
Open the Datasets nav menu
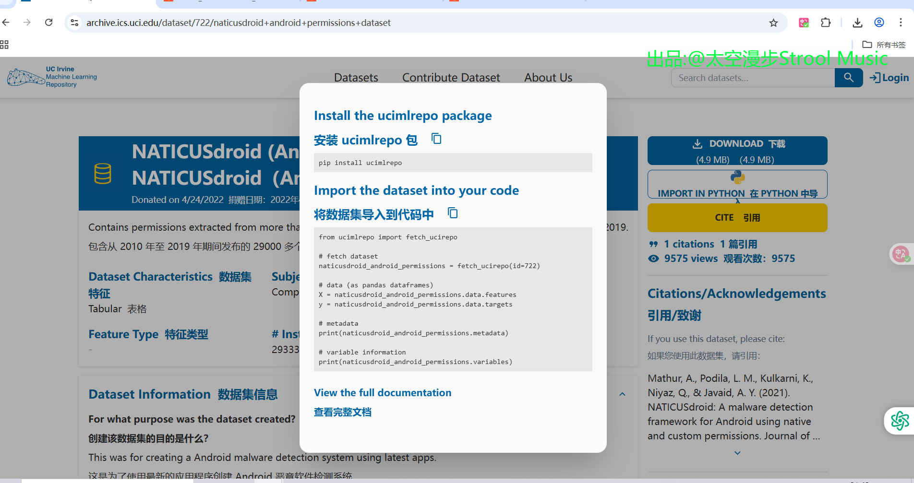pos(356,78)
